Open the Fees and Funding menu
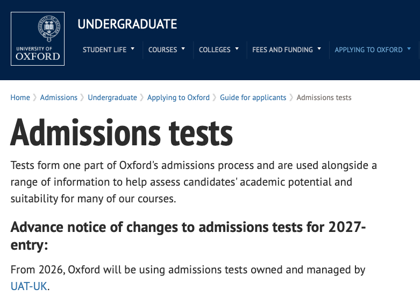The image size is (420, 296). point(282,50)
